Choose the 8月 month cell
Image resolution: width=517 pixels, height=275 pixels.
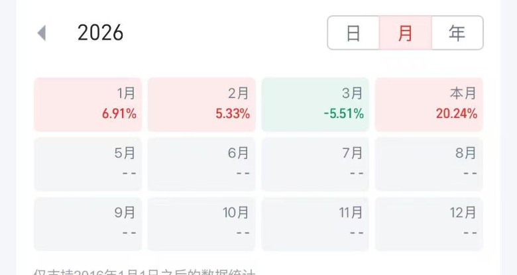429,164
